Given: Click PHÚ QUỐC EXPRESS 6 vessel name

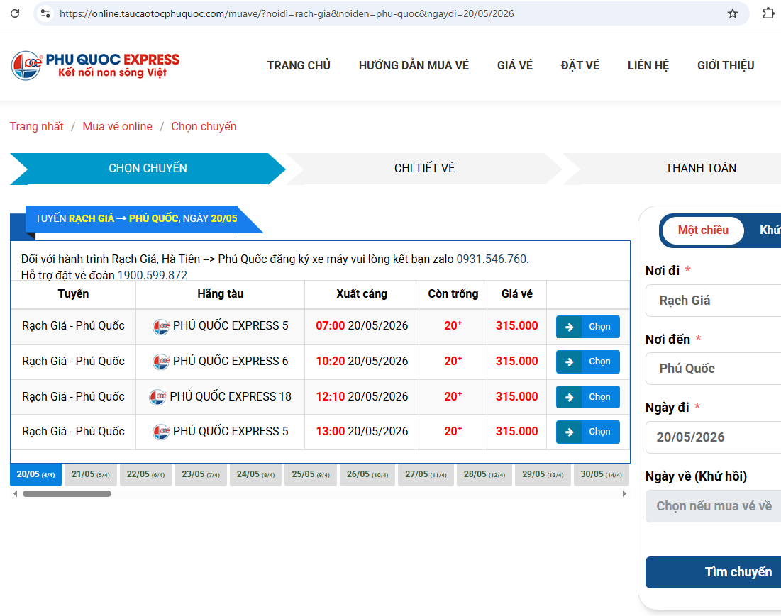Looking at the screenshot, I should [230, 362].
